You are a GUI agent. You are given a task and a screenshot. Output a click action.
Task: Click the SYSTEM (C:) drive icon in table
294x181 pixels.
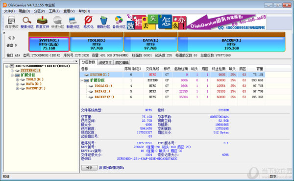click(x=86, y=75)
